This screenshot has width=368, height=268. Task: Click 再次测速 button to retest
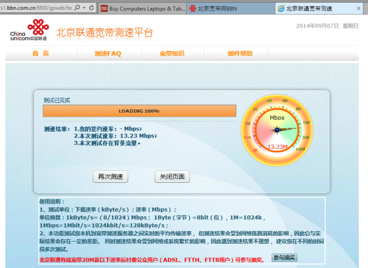pyautogui.click(x=110, y=177)
